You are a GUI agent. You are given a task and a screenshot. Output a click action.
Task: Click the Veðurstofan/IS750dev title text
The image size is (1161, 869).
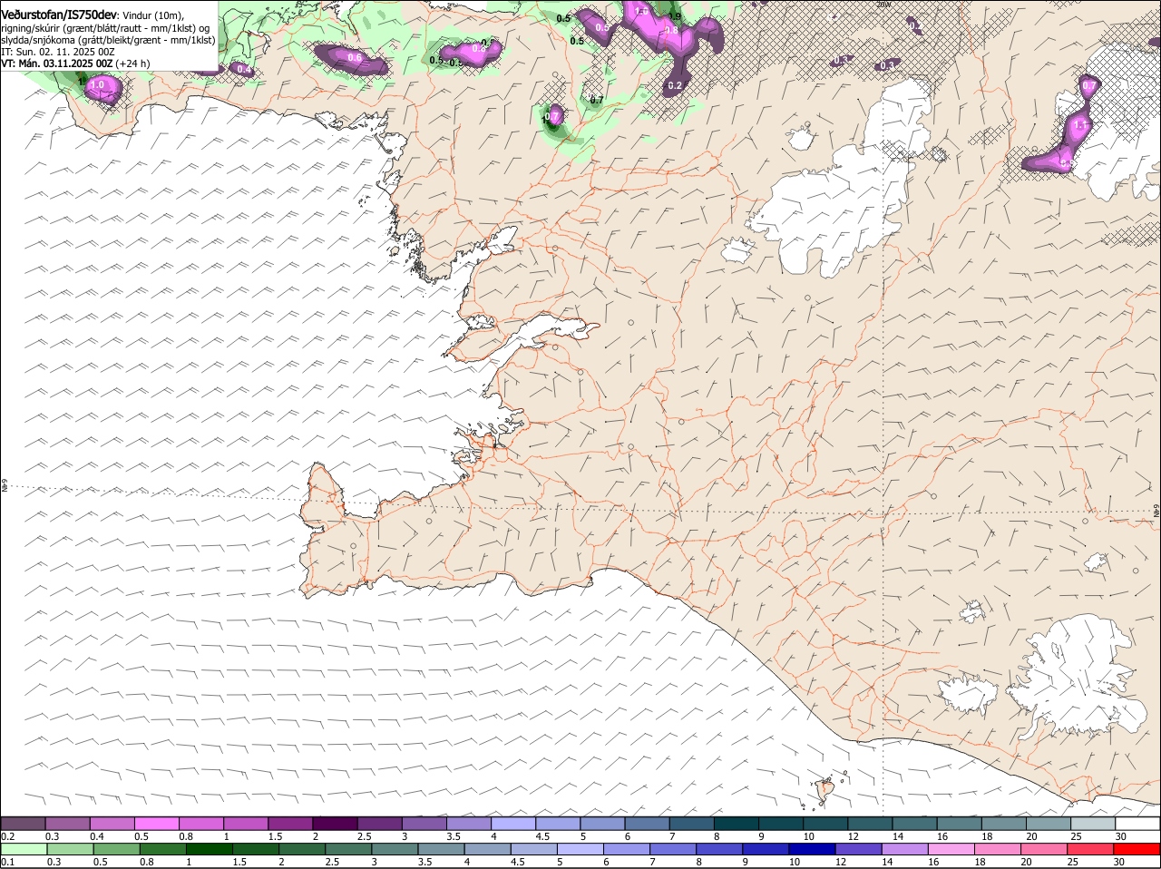tap(59, 14)
